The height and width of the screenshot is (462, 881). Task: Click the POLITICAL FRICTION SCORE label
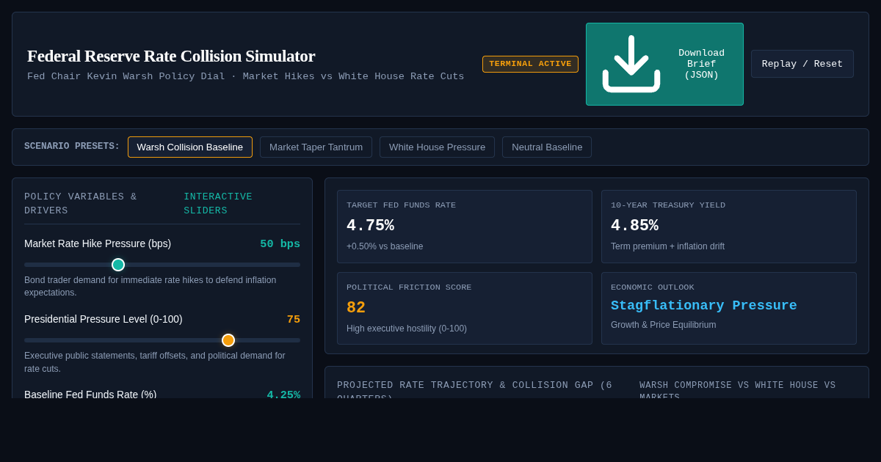click(409, 287)
